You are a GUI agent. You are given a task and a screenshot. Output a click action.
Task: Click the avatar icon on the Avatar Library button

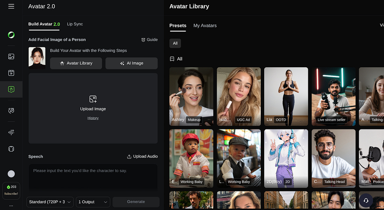coord(62,63)
